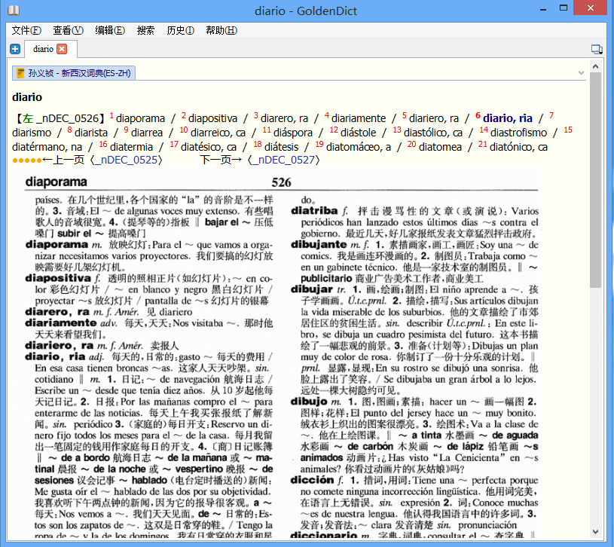Viewport: 614px width, 547px height.
Task: Close the diario tab
Action: pyautogui.click(x=62, y=49)
